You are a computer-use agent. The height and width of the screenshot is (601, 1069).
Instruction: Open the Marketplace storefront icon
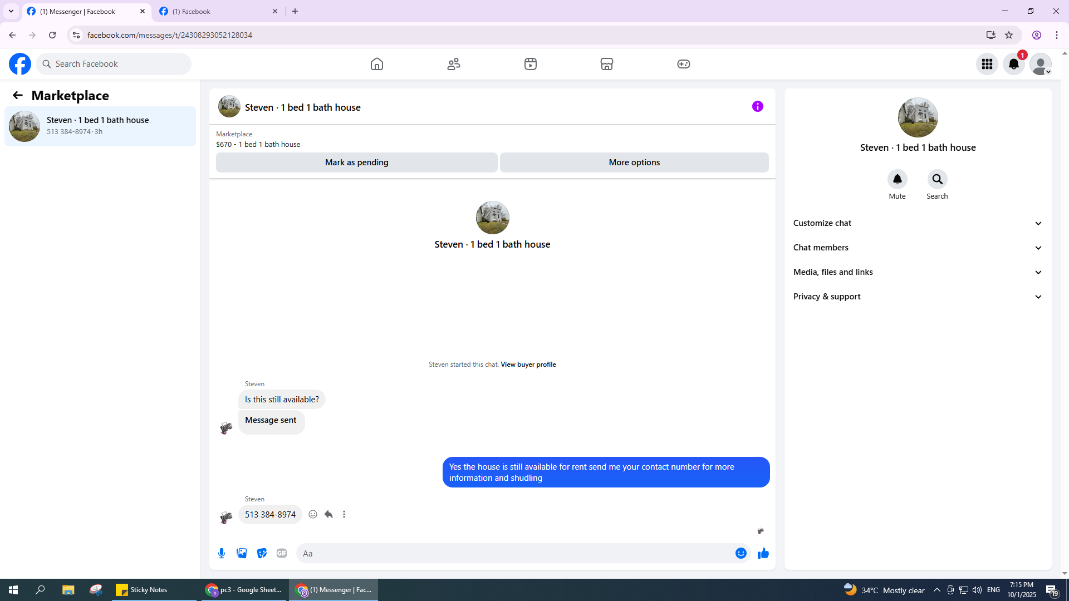607,64
